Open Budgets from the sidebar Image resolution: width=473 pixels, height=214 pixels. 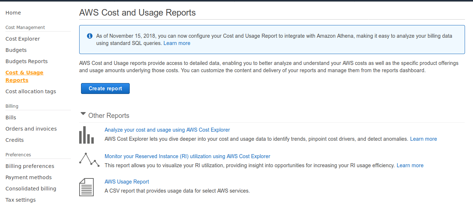(x=16, y=50)
